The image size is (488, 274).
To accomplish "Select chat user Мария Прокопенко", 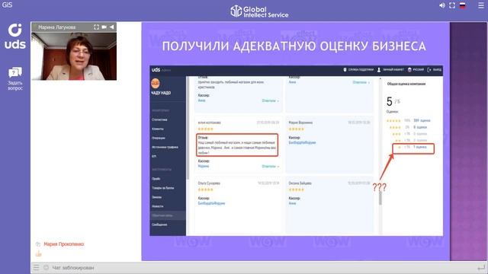I will coord(64,244).
